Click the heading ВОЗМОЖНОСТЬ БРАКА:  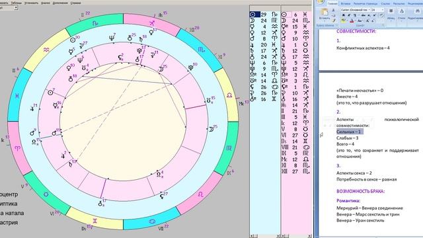(x=360, y=191)
